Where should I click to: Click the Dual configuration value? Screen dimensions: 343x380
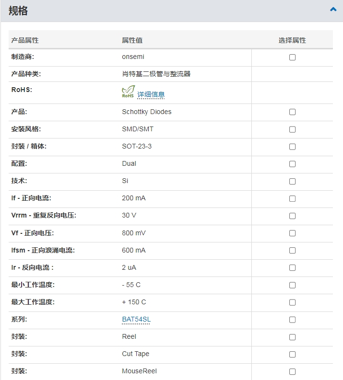click(129, 163)
